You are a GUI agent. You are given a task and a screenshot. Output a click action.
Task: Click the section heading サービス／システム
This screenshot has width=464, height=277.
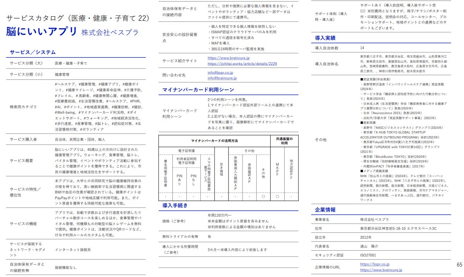click(x=33, y=52)
